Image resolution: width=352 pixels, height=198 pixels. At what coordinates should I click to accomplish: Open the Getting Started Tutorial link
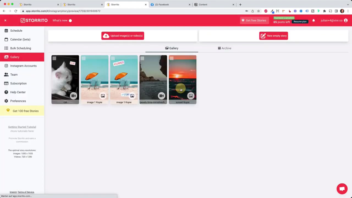pos(22,127)
